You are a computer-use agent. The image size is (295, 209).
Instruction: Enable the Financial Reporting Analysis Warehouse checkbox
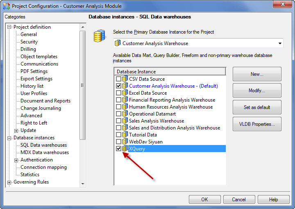(x=118, y=100)
